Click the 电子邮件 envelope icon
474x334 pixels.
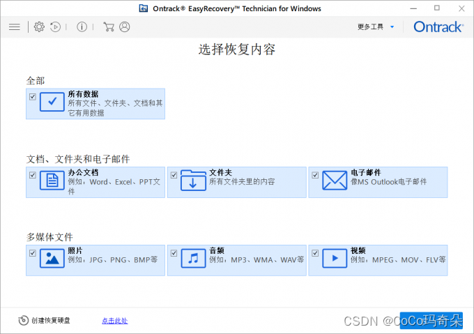point(335,181)
